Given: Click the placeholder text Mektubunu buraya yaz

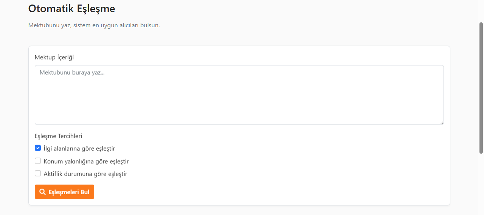Looking at the screenshot, I should click(x=72, y=73).
